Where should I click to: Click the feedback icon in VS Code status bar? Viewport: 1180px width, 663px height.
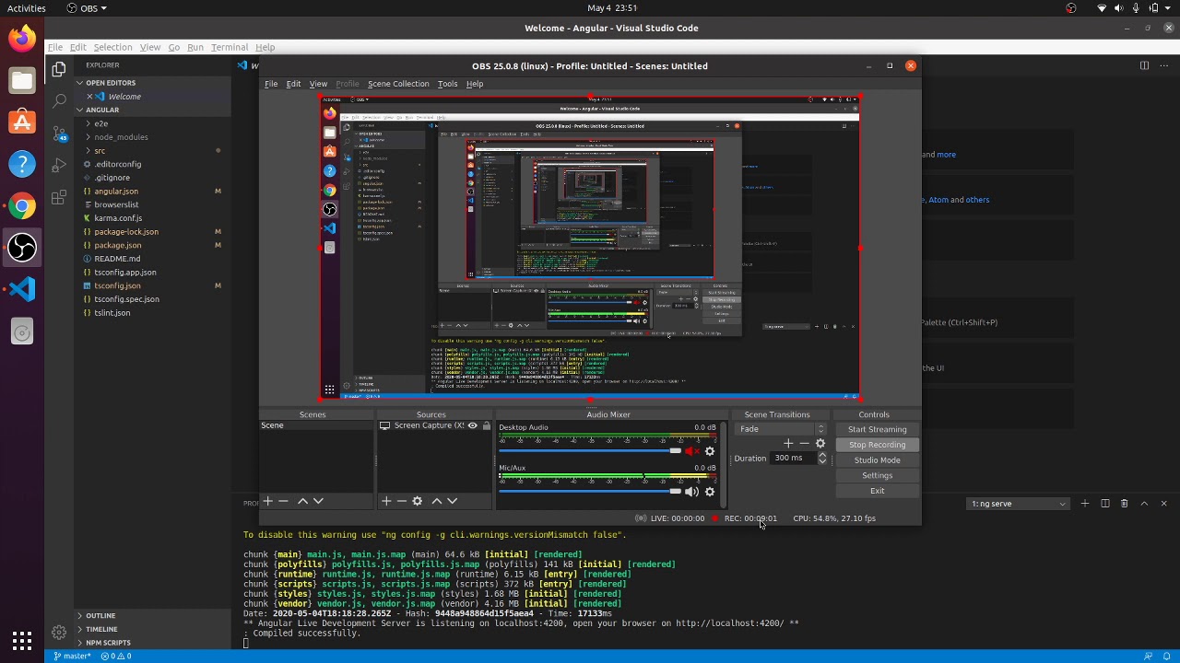click(x=1148, y=657)
